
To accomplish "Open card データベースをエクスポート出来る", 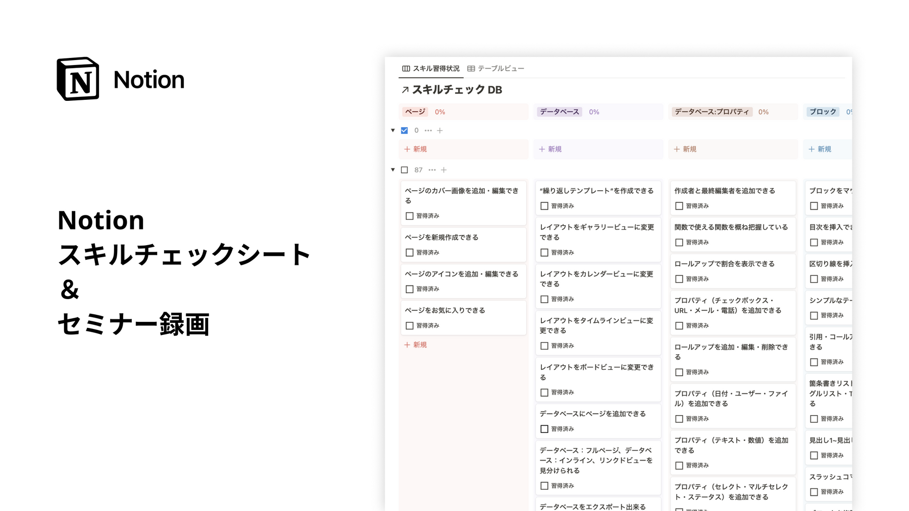I will [x=598, y=504].
